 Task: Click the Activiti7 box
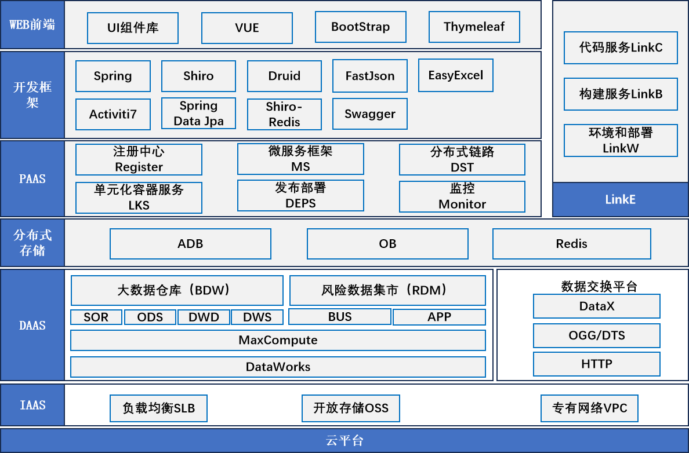pyautogui.click(x=113, y=114)
